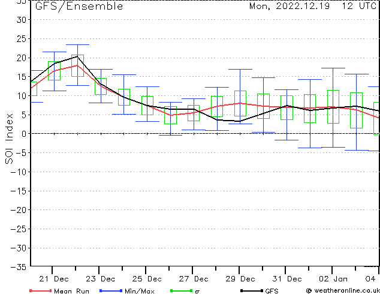Click the '29 Dec' x-axis label

tap(240, 279)
